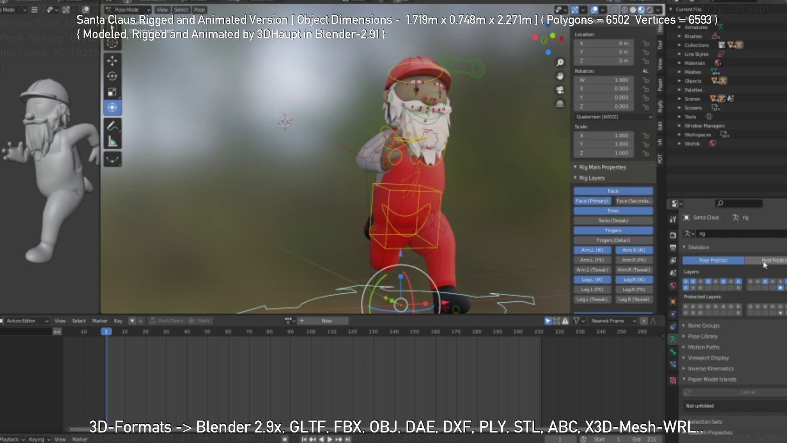This screenshot has height=443, width=787.
Task: Open Object properties orange square icon
Action: pyautogui.click(x=673, y=301)
